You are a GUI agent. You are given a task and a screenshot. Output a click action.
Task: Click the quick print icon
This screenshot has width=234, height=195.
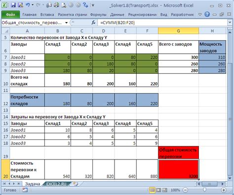pyautogui.click(x=49, y=5)
